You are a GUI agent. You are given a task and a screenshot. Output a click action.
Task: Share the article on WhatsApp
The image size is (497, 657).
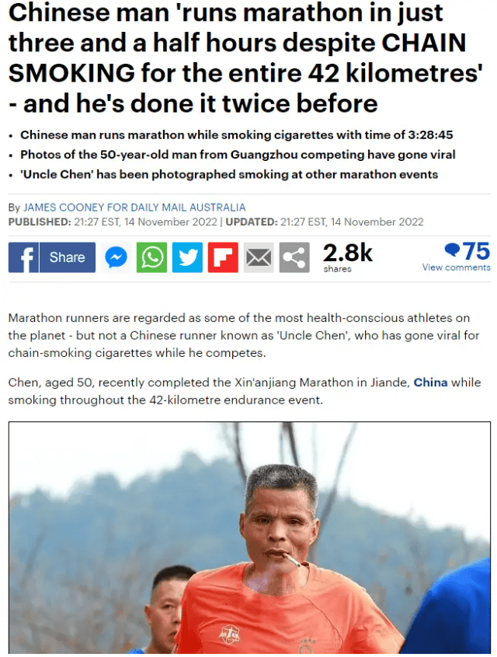click(151, 257)
